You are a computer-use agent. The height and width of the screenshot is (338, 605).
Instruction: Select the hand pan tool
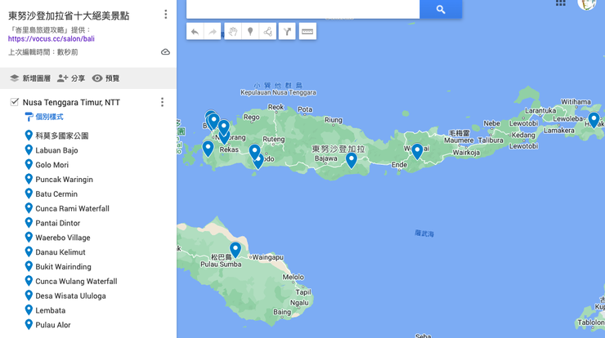pyautogui.click(x=232, y=32)
